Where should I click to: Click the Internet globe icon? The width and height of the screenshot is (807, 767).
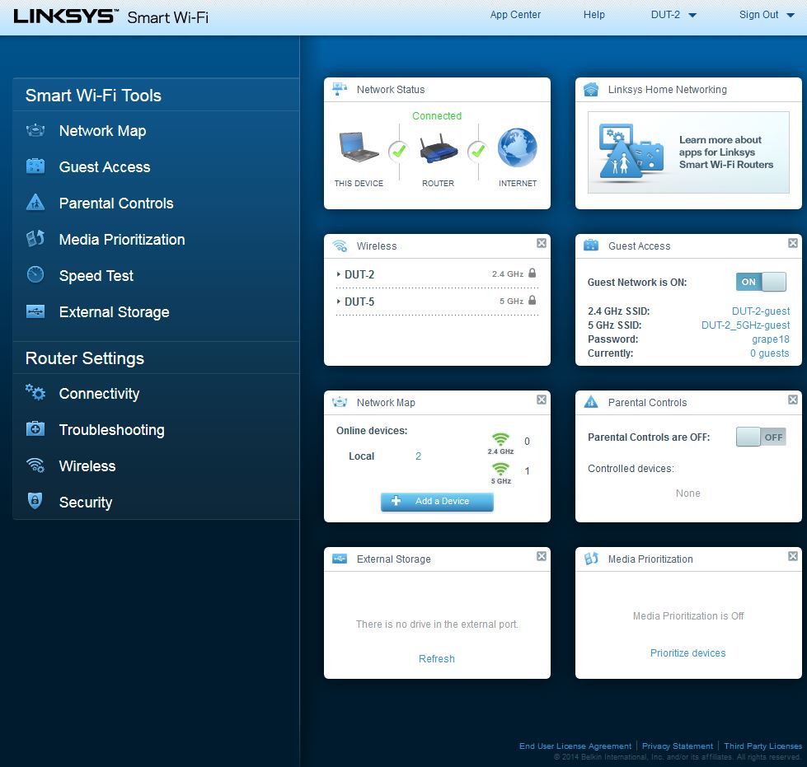(x=517, y=147)
